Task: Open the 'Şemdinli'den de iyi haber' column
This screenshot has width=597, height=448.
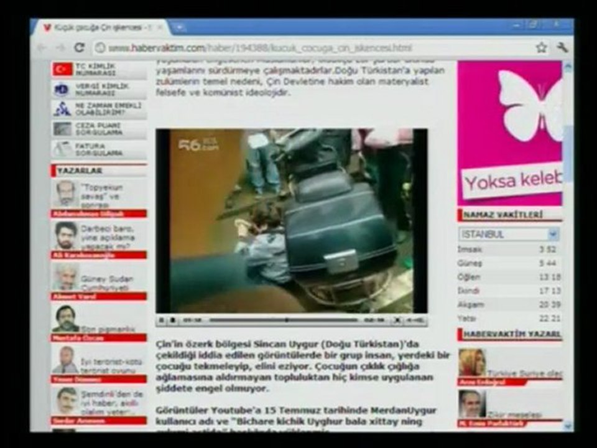Action: tap(112, 403)
